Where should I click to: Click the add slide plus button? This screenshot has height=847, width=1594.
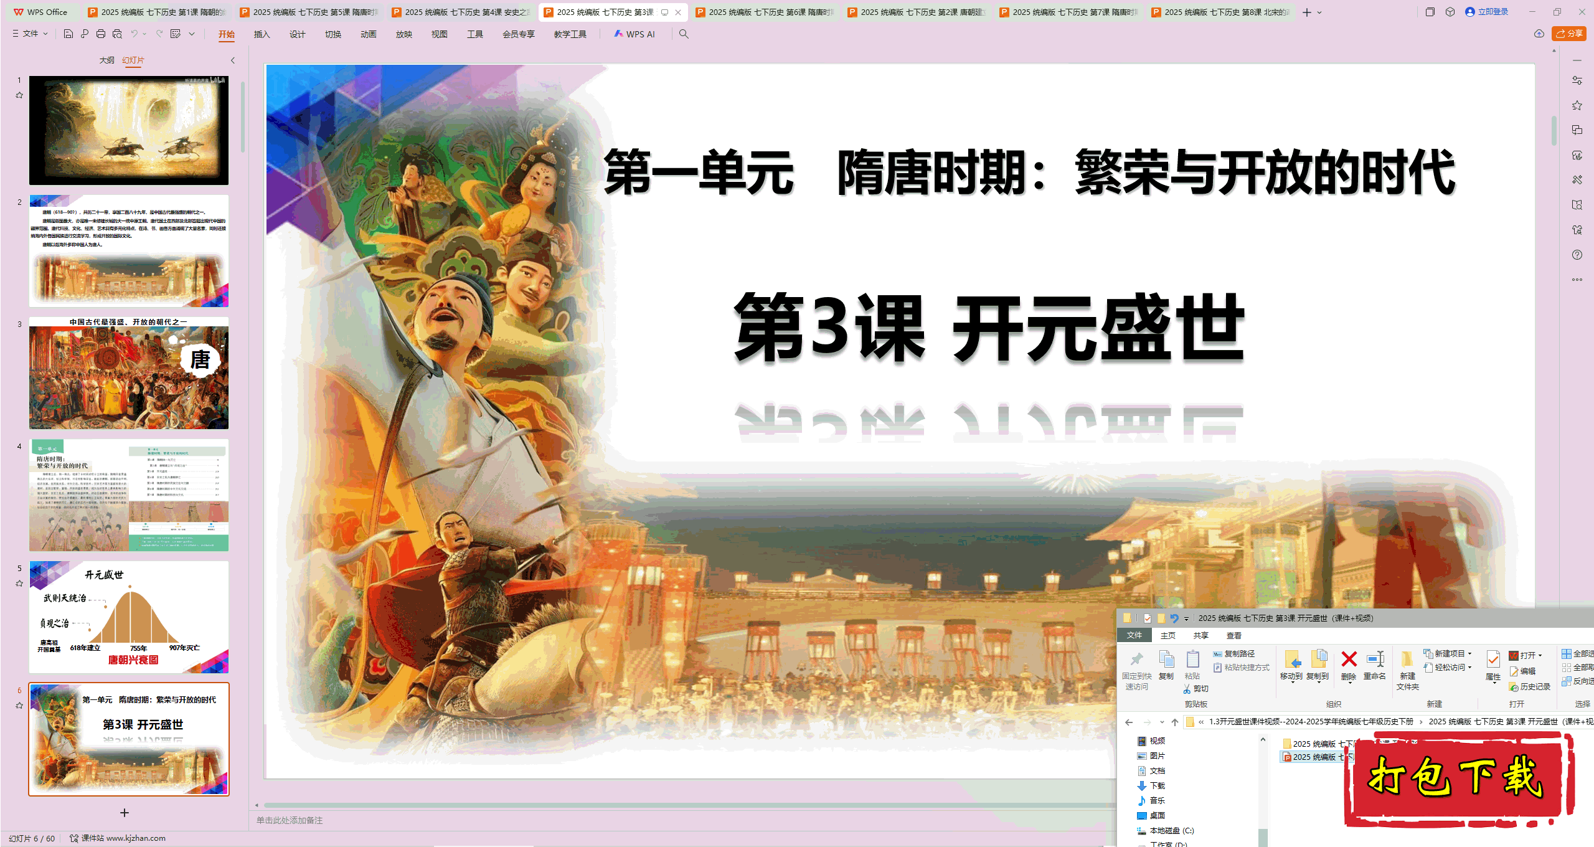coord(125,812)
